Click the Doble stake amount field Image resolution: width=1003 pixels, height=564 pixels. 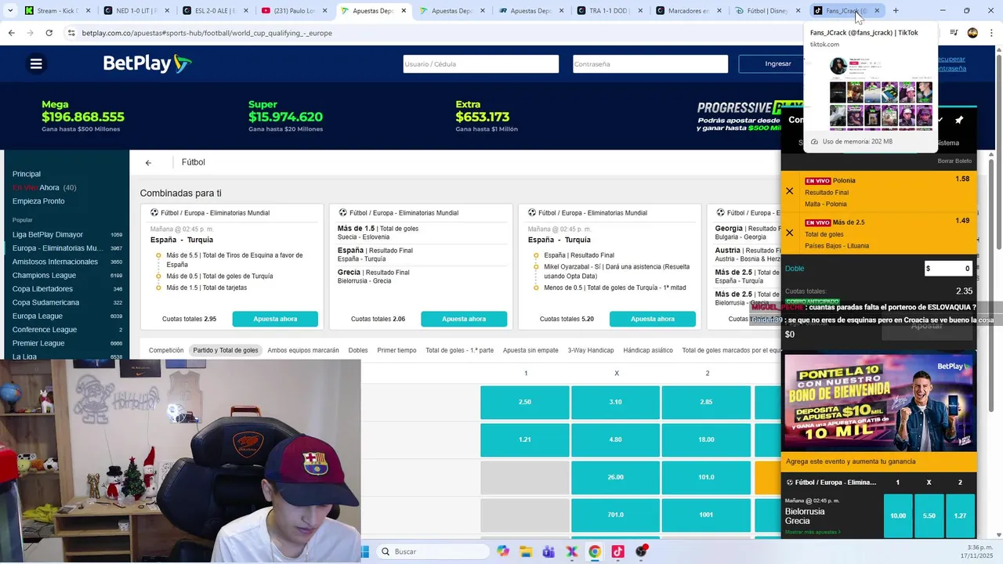click(x=948, y=268)
